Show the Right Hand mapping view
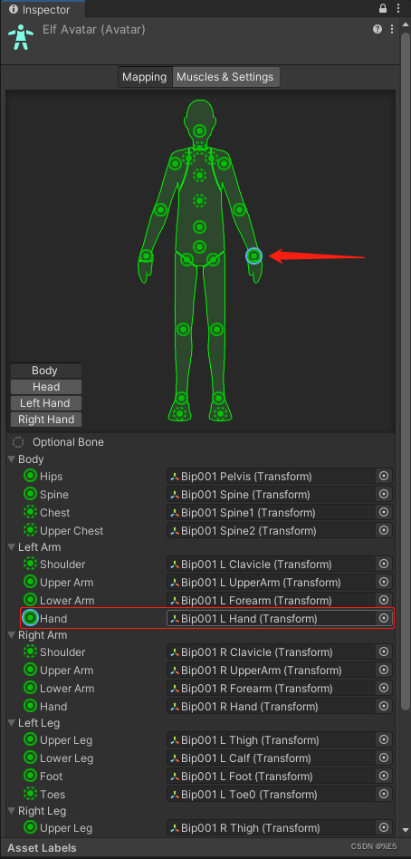 point(45,420)
